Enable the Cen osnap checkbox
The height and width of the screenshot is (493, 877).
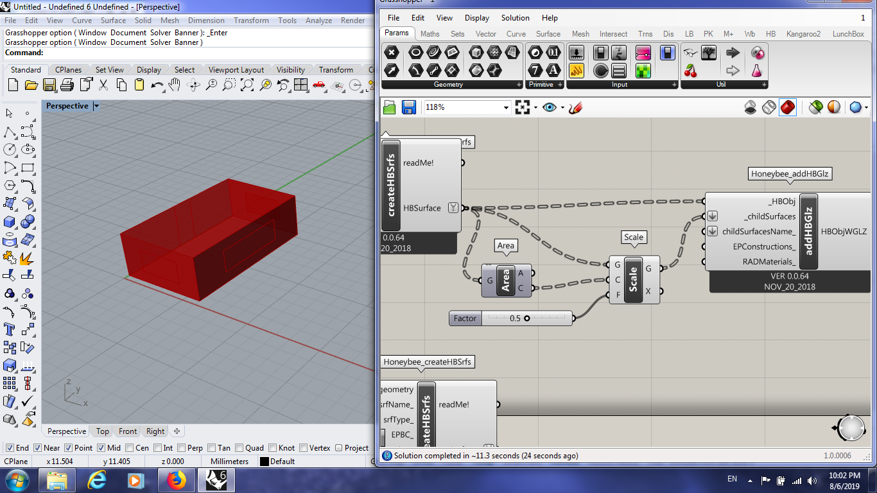pos(129,448)
